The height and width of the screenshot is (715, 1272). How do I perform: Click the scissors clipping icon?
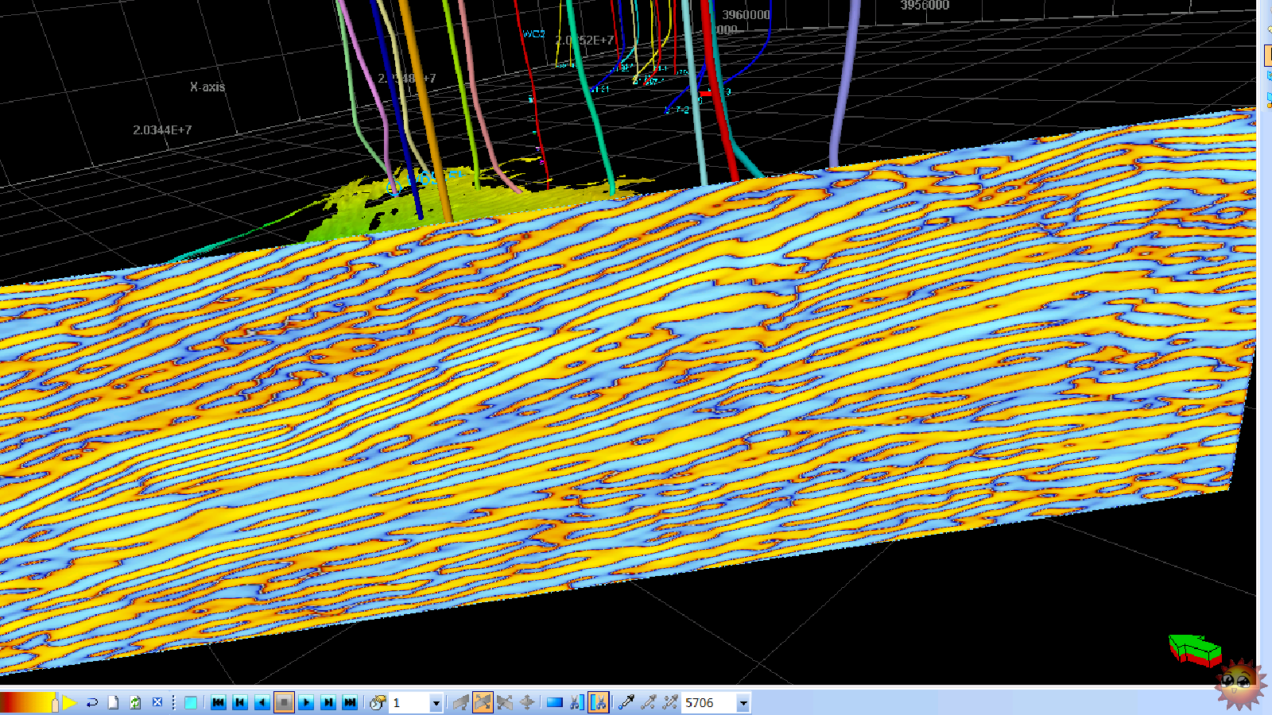[x=576, y=702]
